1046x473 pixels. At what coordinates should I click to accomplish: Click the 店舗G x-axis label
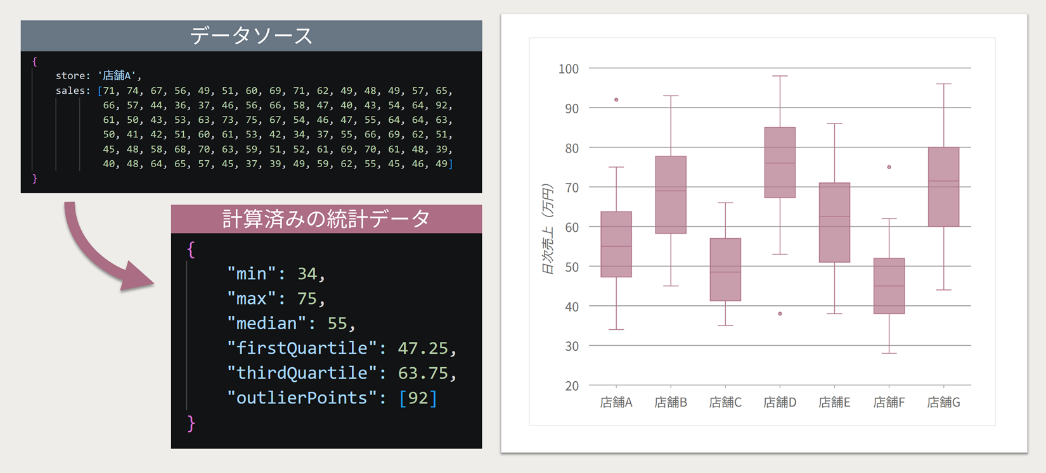pos(943,402)
